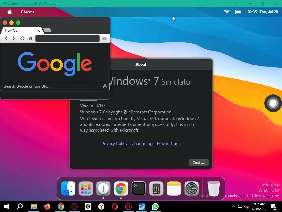
Task: Show hidden tray icons chevron
Action: [233, 206]
